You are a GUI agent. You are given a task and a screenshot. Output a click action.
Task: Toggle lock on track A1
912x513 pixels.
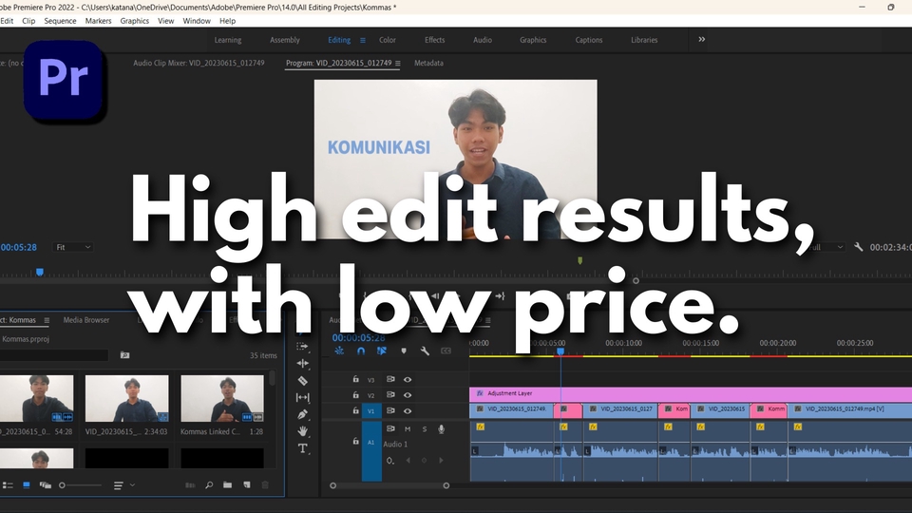click(356, 442)
